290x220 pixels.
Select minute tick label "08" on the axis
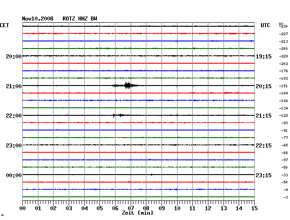[x=146, y=208]
